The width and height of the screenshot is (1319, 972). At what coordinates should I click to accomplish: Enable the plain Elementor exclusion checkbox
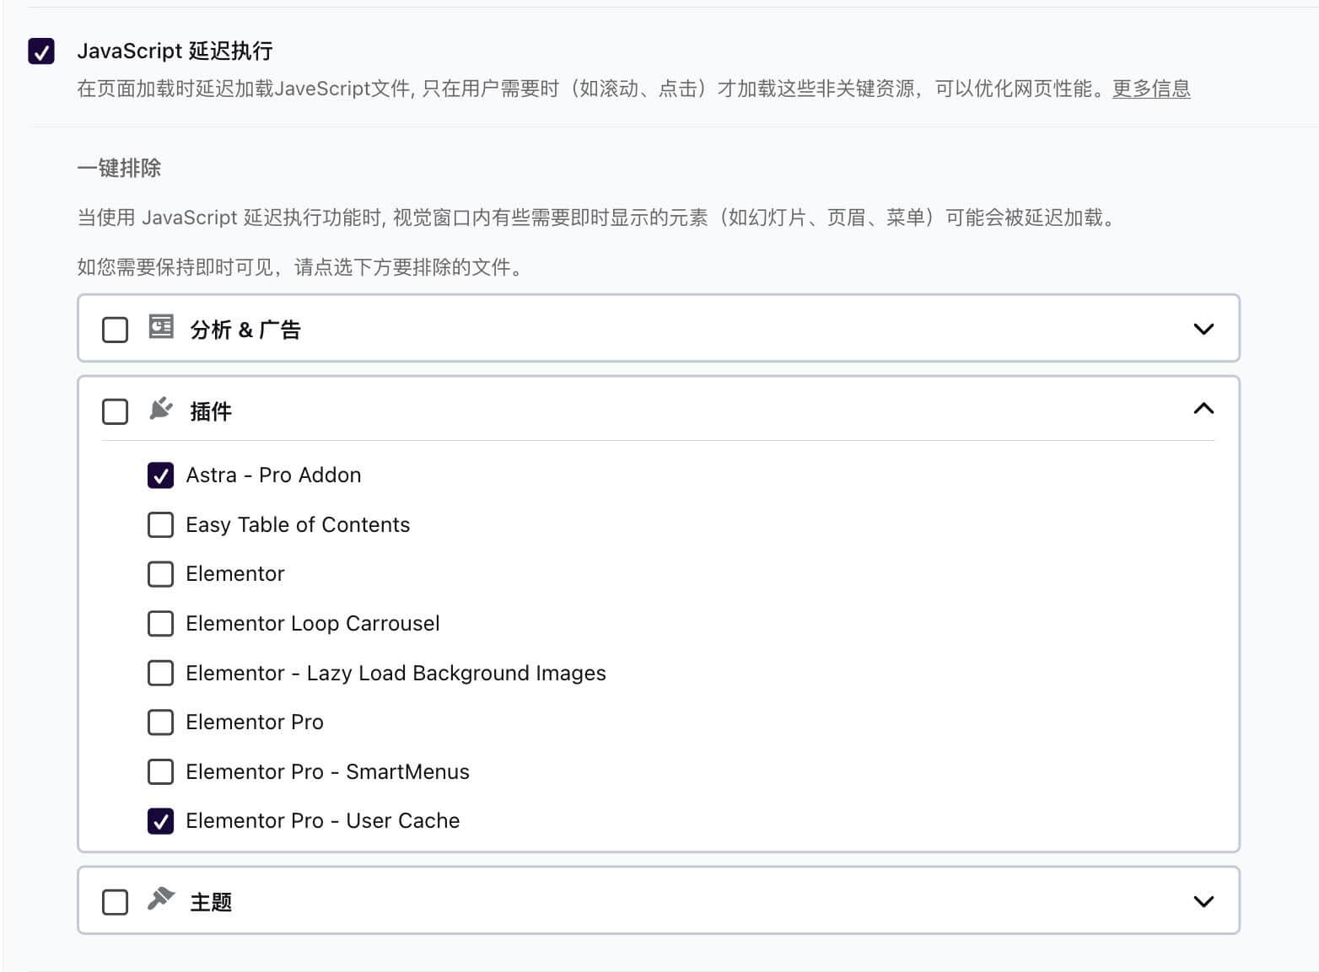coord(160,574)
